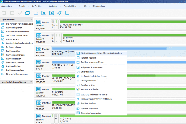Click the resize/move partition toolbar icon
This screenshot has height=124, width=186.
36,13
